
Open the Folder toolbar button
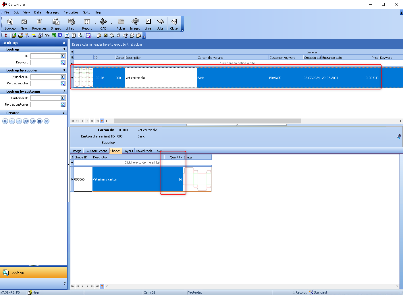[x=121, y=24]
